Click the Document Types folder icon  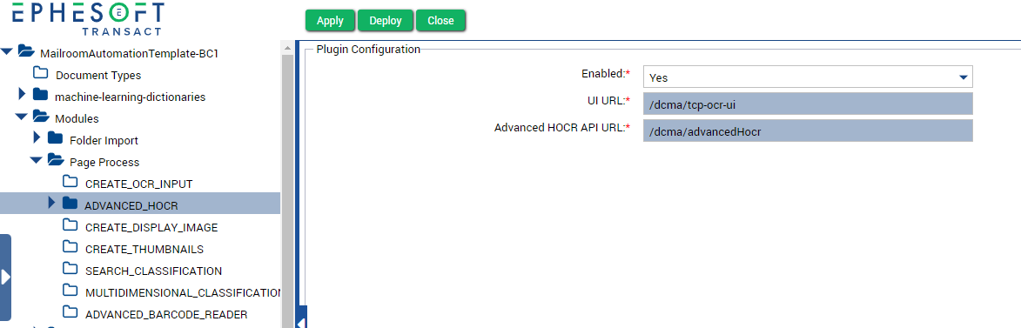[x=40, y=74]
